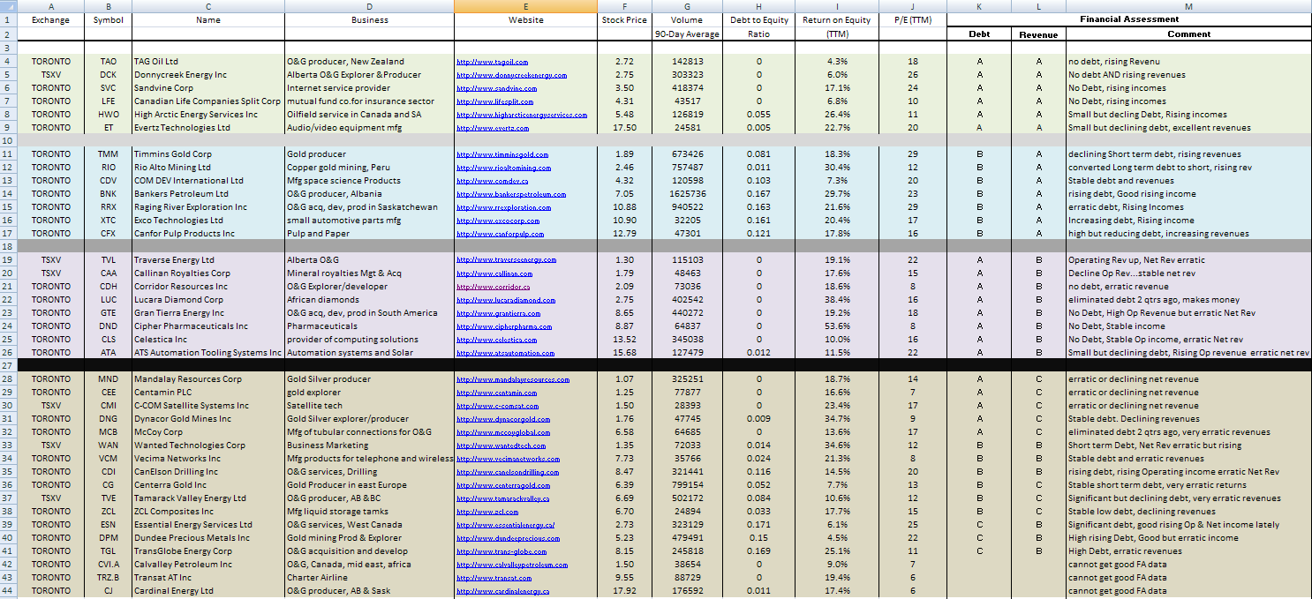Select the symbol cell 'HWO'
1312x599 pixels.
coord(108,115)
